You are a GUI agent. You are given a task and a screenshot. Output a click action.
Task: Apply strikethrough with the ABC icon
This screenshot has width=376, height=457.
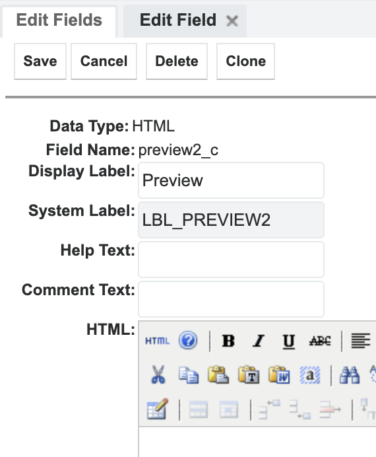320,341
